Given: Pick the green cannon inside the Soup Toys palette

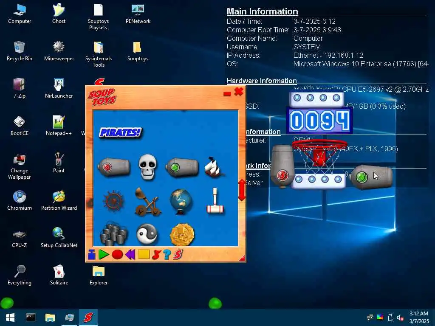Looking at the screenshot, I should pyautogui.click(x=182, y=167).
